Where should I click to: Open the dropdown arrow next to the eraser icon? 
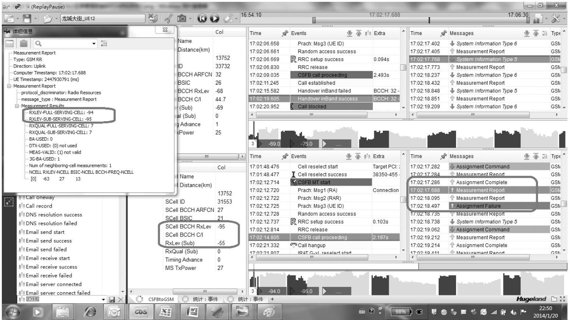pyautogui.click(x=236, y=18)
